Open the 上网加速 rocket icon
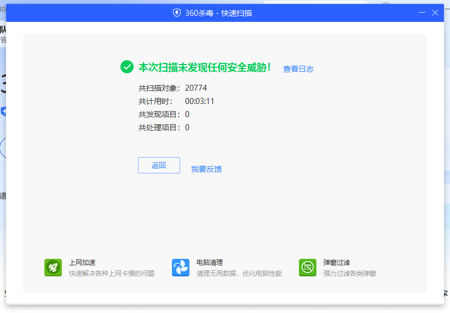This screenshot has height=313, width=450. (53, 268)
